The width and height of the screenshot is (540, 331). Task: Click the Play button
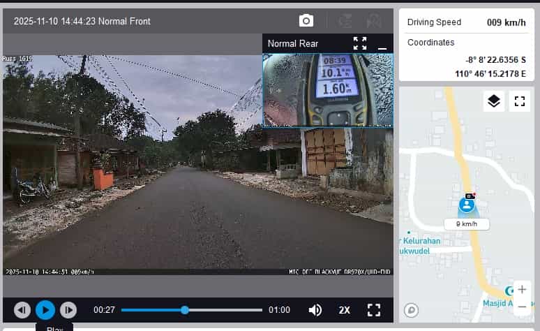click(45, 310)
